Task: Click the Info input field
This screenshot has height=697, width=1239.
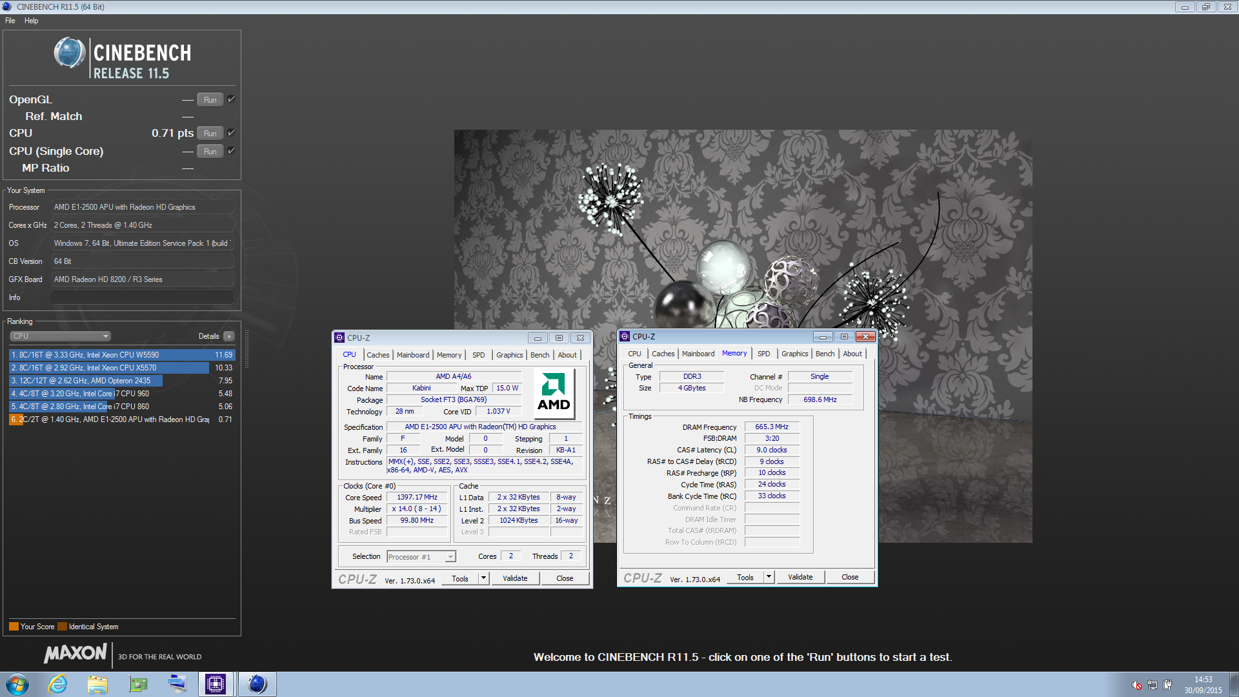Action: coord(142,298)
